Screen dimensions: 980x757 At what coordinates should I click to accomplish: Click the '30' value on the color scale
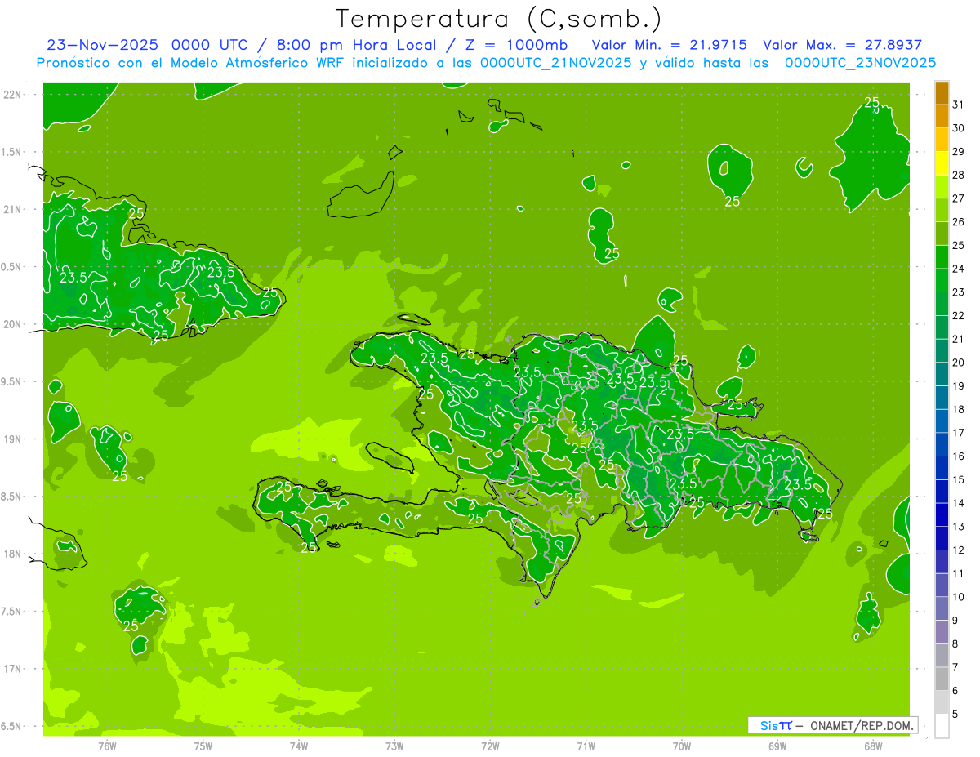click(x=958, y=128)
